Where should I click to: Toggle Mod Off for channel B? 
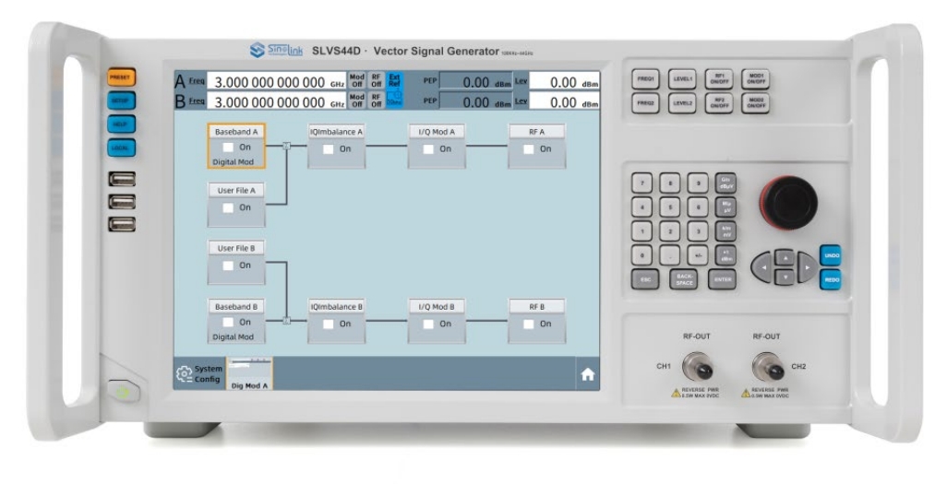pyautogui.click(x=357, y=100)
